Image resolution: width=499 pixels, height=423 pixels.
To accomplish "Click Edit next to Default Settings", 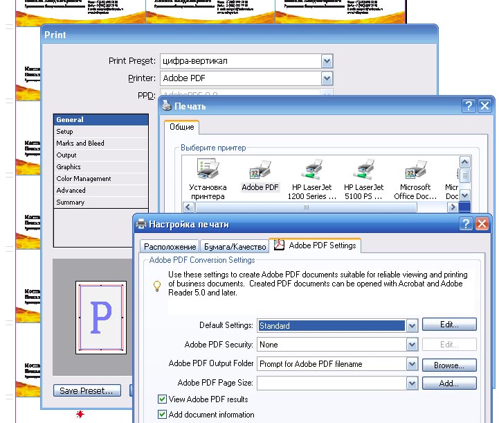I will click(449, 325).
